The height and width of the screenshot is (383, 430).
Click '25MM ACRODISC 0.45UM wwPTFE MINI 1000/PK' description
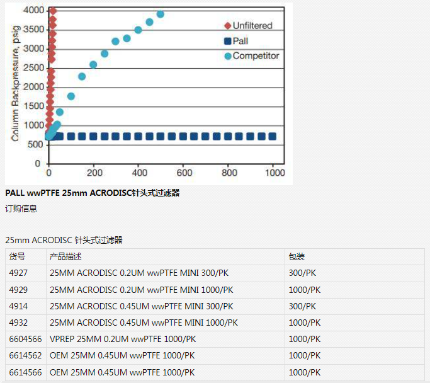coord(144,323)
